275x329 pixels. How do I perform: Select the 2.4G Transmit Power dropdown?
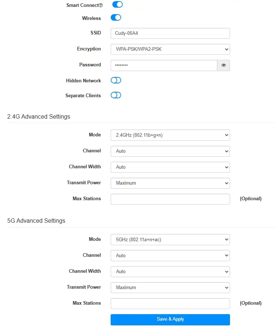point(170,183)
